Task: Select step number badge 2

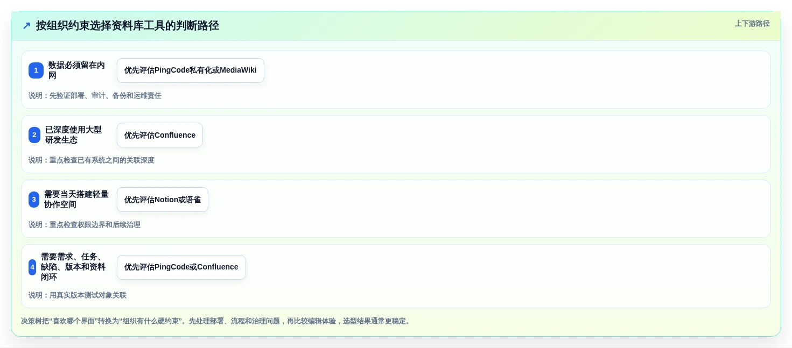Action: point(34,135)
